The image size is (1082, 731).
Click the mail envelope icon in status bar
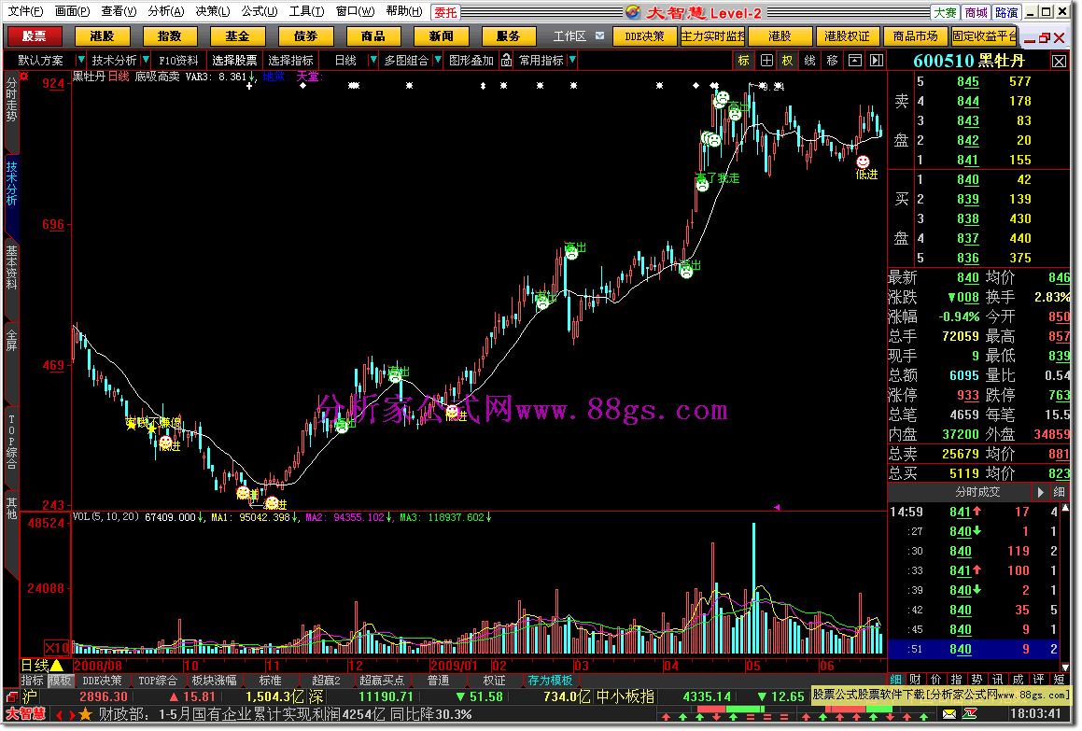pos(949,714)
